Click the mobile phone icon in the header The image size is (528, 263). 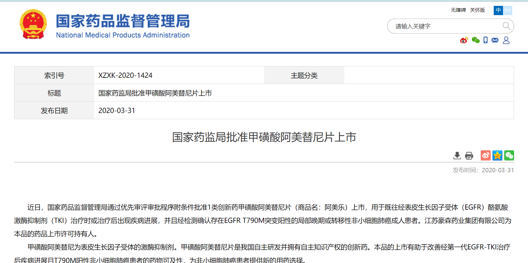[x=485, y=40]
